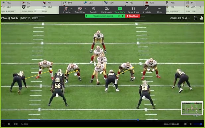Play the coaches film video
This screenshot has width=205, height=128.
[x=9, y=124]
